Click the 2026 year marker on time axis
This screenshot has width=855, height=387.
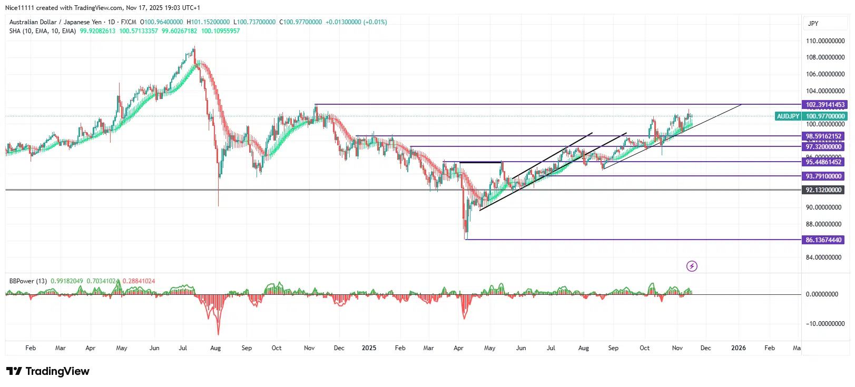tap(738, 348)
